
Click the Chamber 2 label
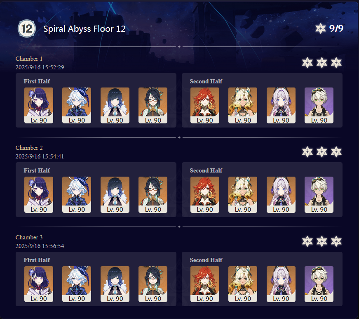(x=29, y=148)
